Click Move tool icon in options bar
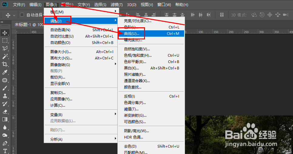This screenshot has height=154, width=293. pyautogui.click(x=8, y=15)
